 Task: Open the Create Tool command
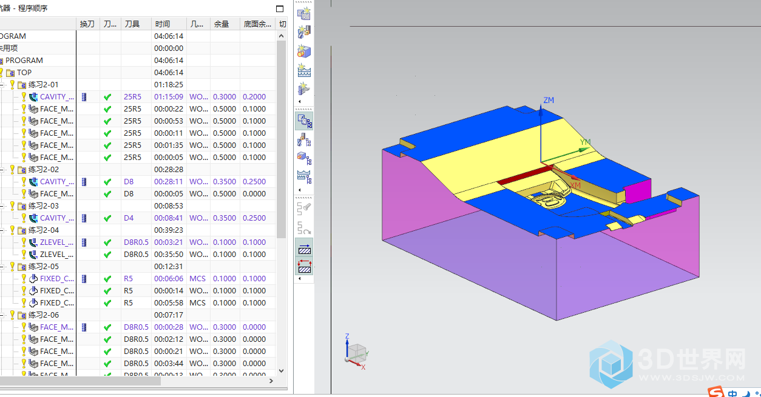(x=304, y=32)
